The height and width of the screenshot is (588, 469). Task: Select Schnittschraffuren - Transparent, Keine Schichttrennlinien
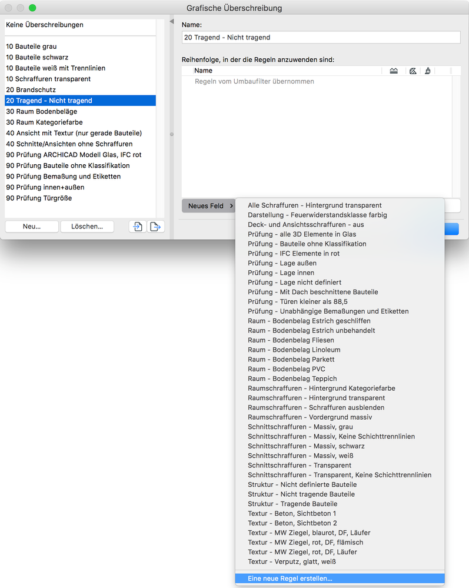coord(340,475)
